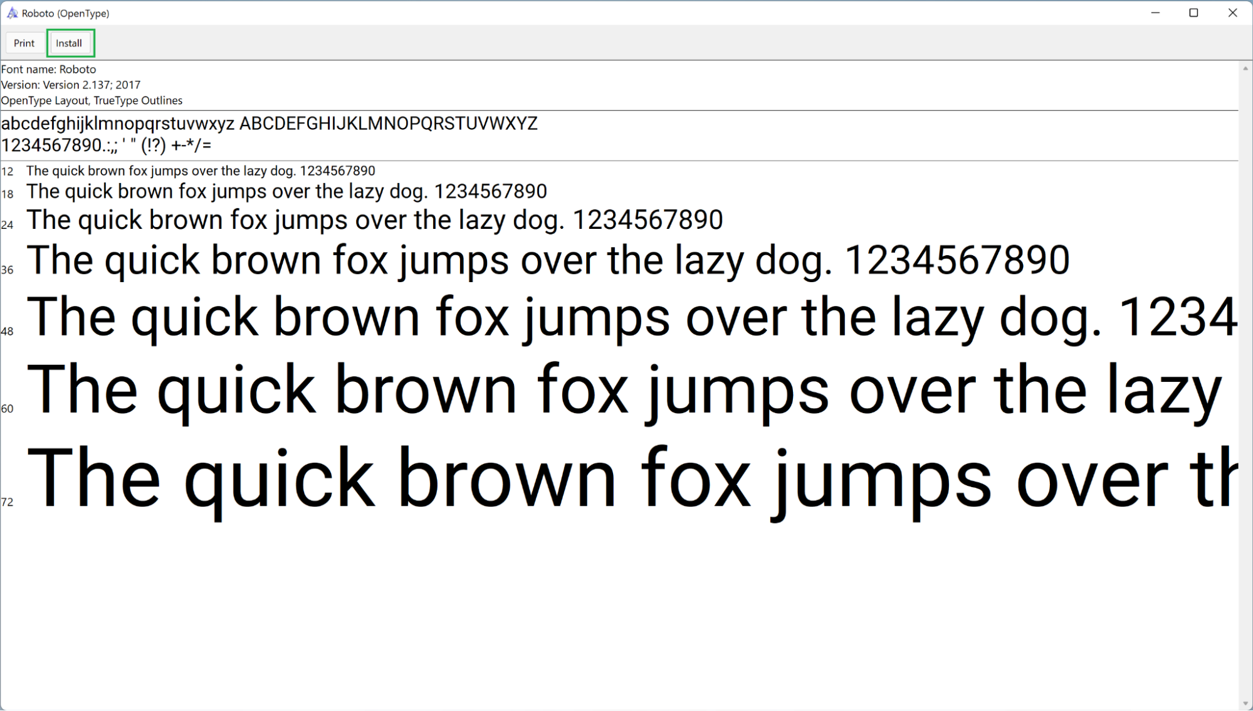Viewport: 1253px width, 711px height.
Task: Click the scrollbar up arrow
Action: [1245, 68]
